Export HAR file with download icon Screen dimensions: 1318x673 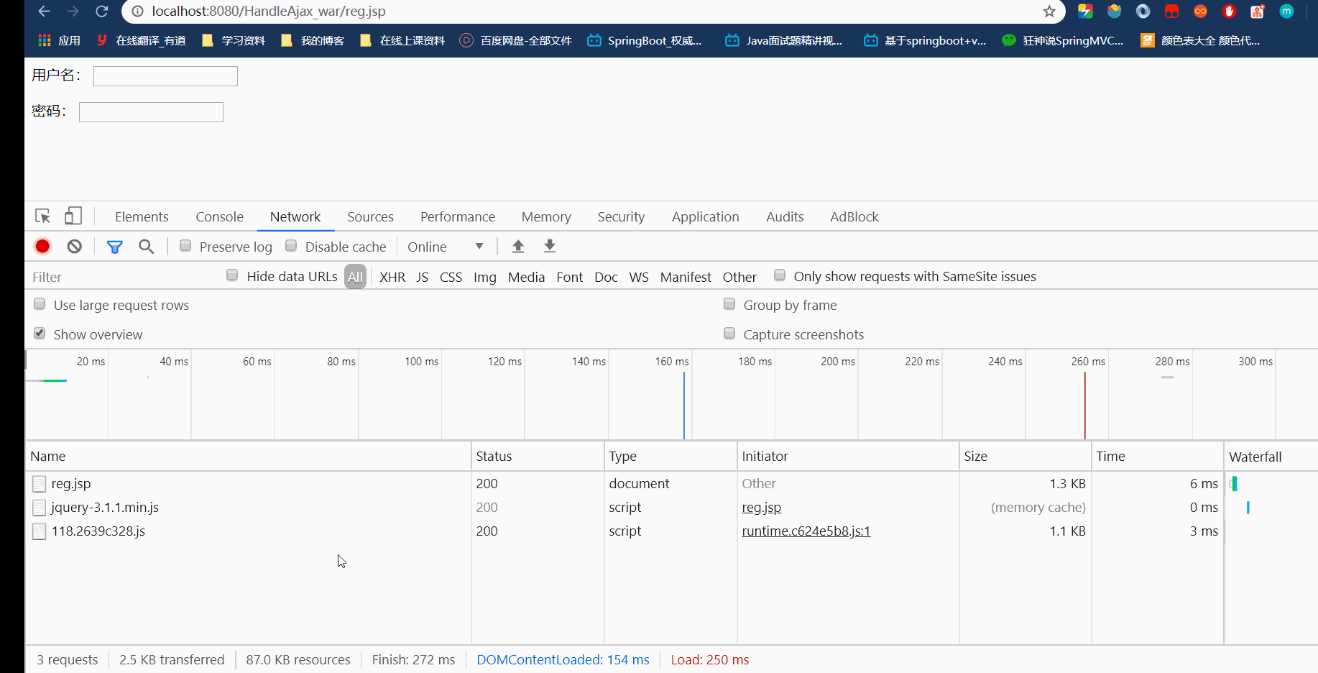[x=550, y=247]
